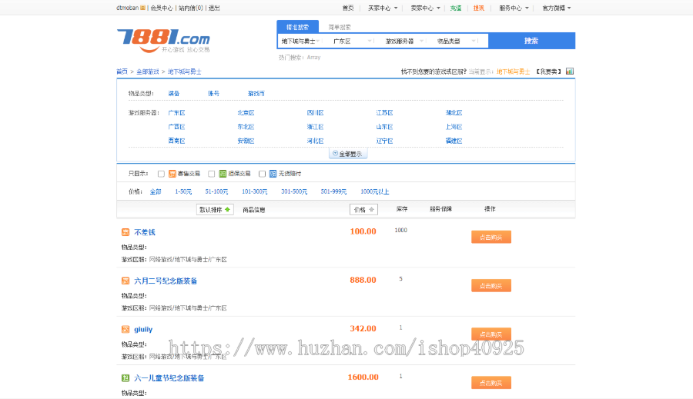The width and height of the screenshot is (693, 399).
Task: Filter price range 101-300元
Action: [254, 191]
